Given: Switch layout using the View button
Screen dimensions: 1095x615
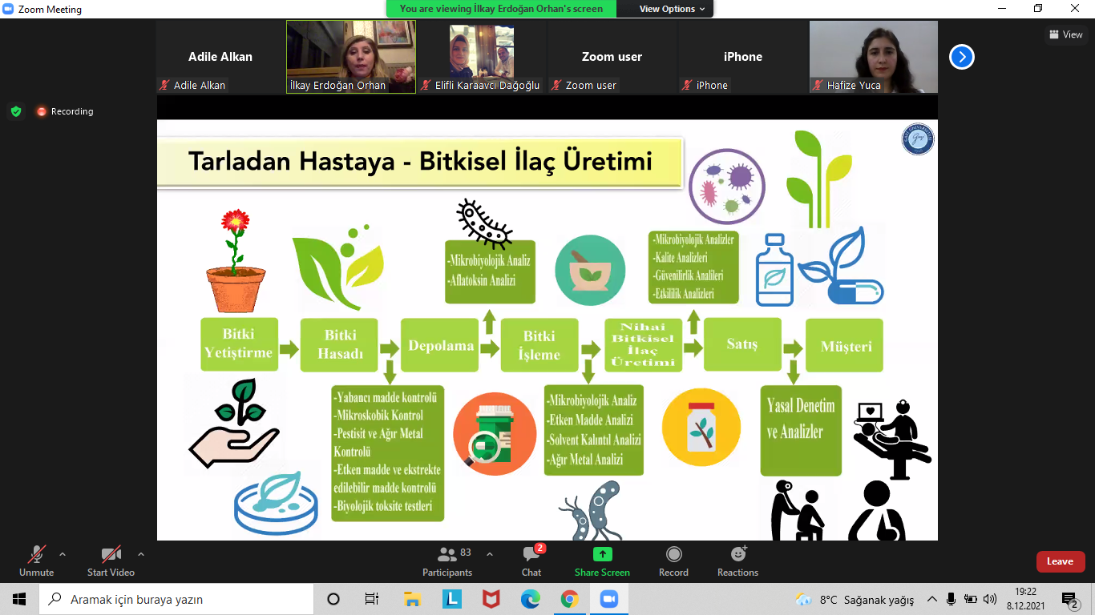Looking at the screenshot, I should [1065, 34].
